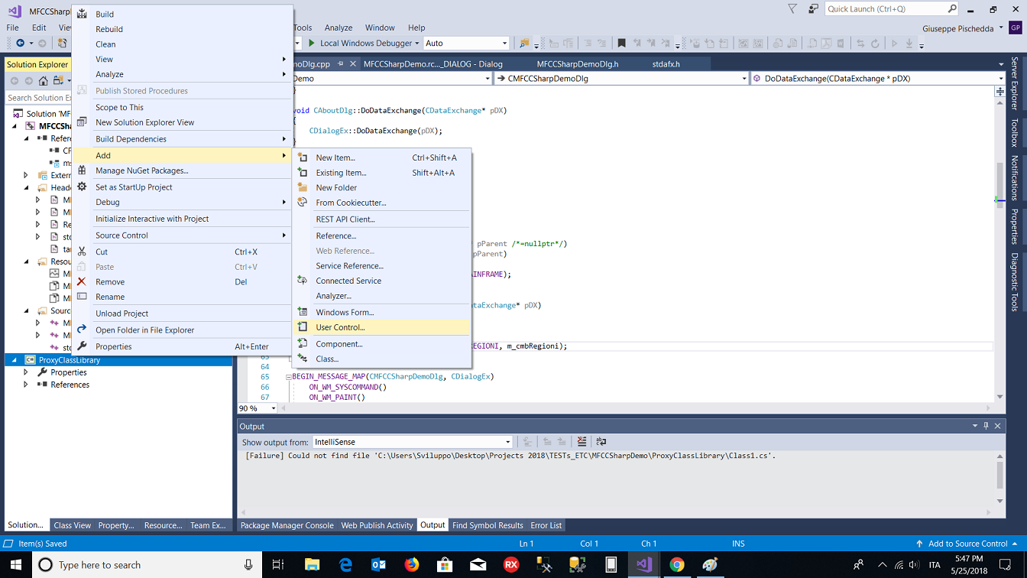Choose Connected Service in Add submenu
1027x578 pixels.
(x=382, y=281)
